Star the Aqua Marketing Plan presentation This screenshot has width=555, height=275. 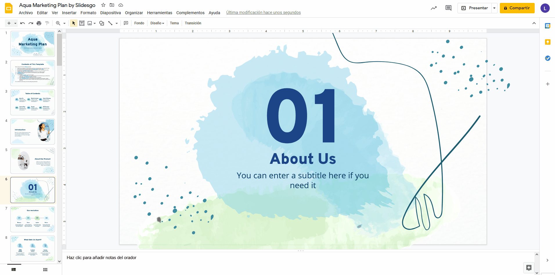(103, 5)
